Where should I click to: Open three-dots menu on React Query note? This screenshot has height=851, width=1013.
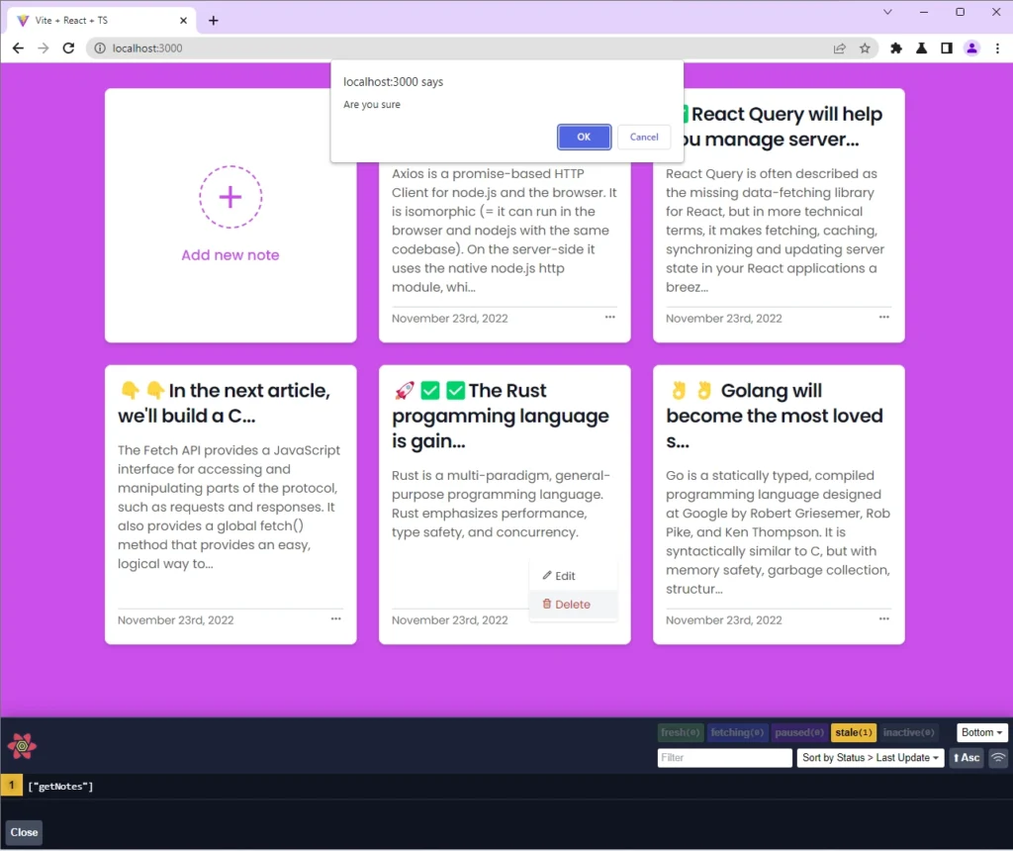pyautogui.click(x=883, y=317)
